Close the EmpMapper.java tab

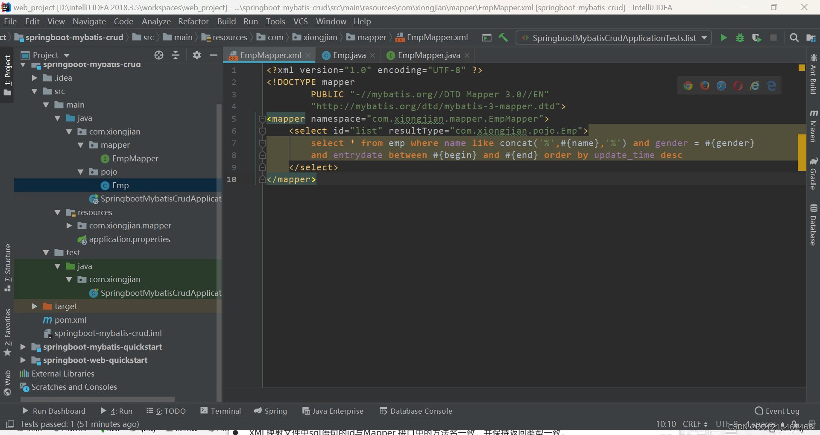[467, 55]
